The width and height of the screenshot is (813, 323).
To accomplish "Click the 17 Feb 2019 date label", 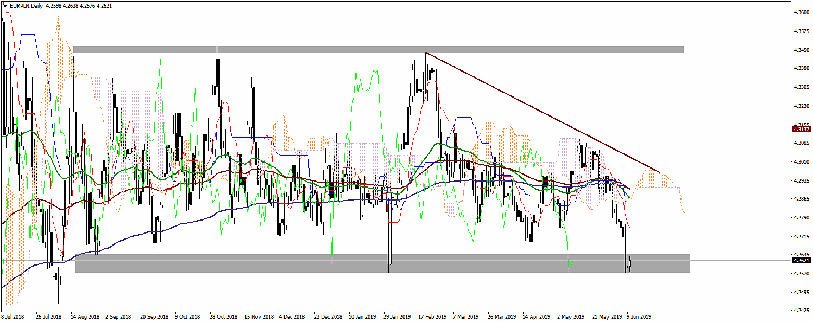I will [x=432, y=316].
